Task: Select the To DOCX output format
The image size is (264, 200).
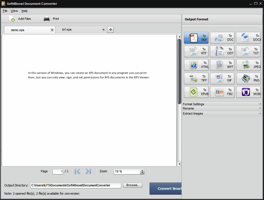Action: coord(248,38)
